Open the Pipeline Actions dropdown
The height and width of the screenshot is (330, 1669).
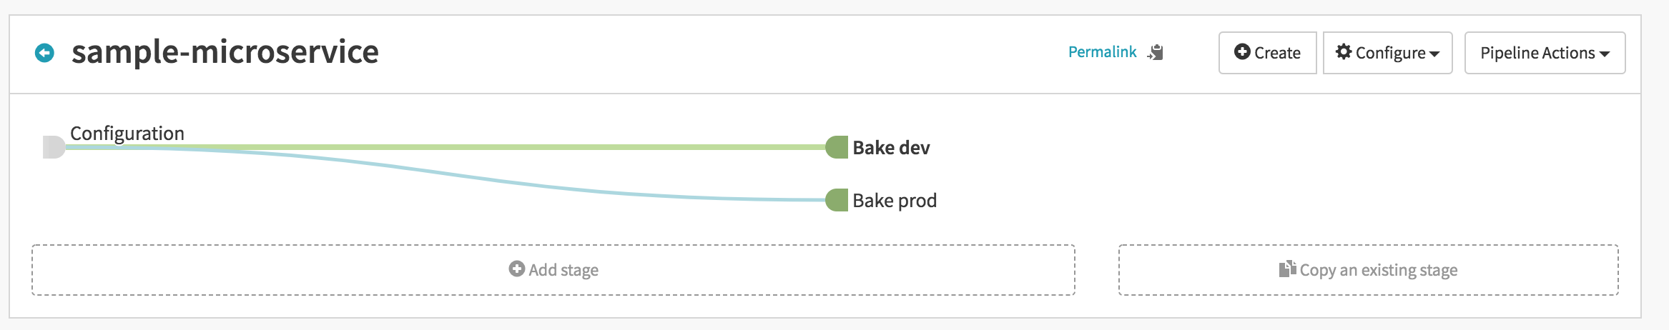tap(1545, 53)
